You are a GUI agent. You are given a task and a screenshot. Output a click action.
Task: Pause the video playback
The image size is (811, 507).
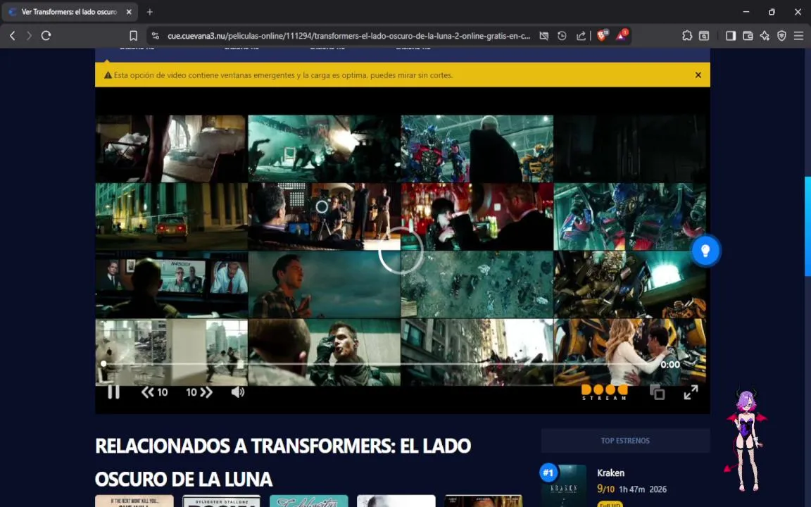click(114, 392)
